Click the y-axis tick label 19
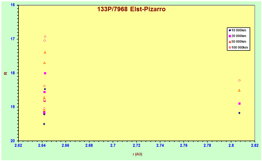The image size is (262, 161). click(13, 107)
